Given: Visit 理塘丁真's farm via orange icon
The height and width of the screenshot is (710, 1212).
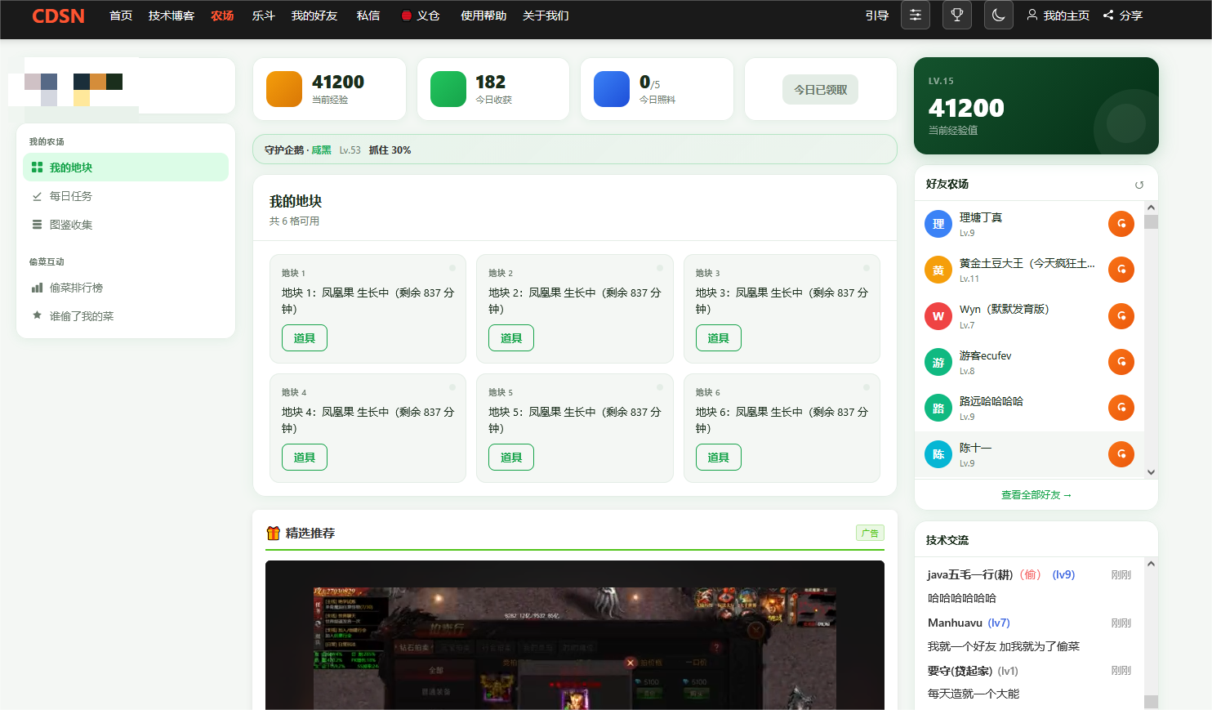Looking at the screenshot, I should pyautogui.click(x=1121, y=223).
